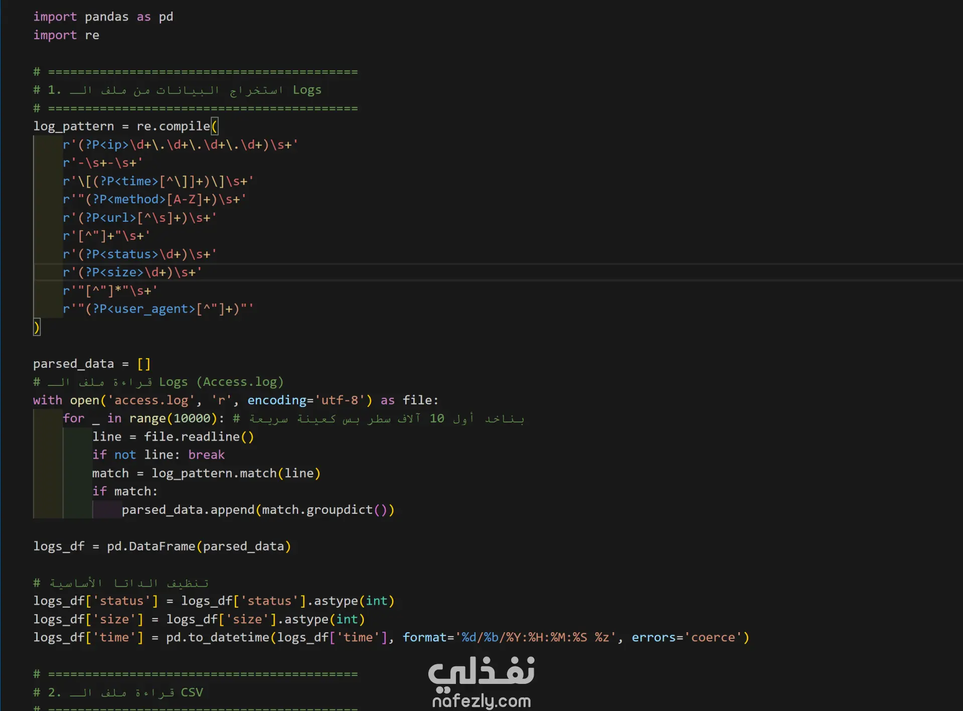Click the pd.DataFrame(parsed_data) line
Screen dimensions: 963x711
tap(162, 546)
